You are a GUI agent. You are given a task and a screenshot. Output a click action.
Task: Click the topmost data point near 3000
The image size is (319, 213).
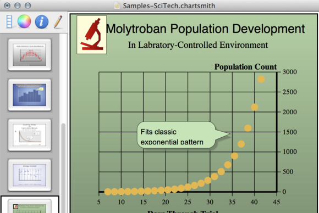(x=261, y=79)
